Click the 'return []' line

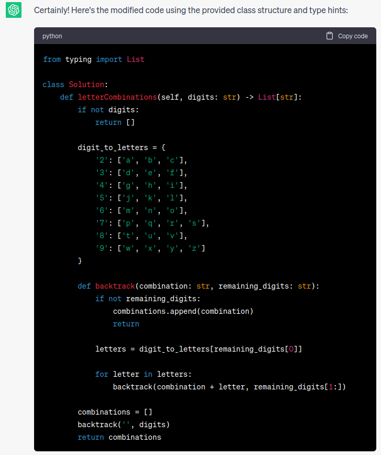click(x=115, y=122)
